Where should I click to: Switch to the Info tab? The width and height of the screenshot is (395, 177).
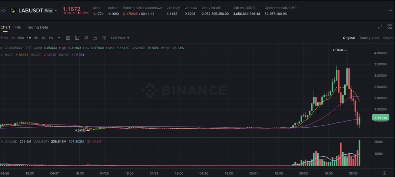coord(18,27)
